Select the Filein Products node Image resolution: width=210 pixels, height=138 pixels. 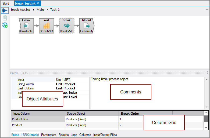[26, 26]
